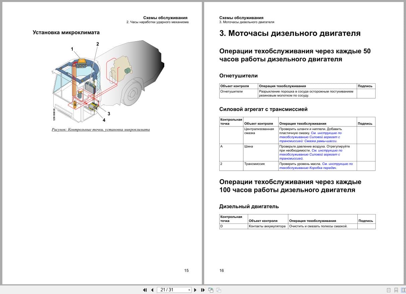Click the figure caption "Контрольные точки, установка микроклимата"
Screen dimensions: 406x294
pyautogui.click(x=101, y=129)
